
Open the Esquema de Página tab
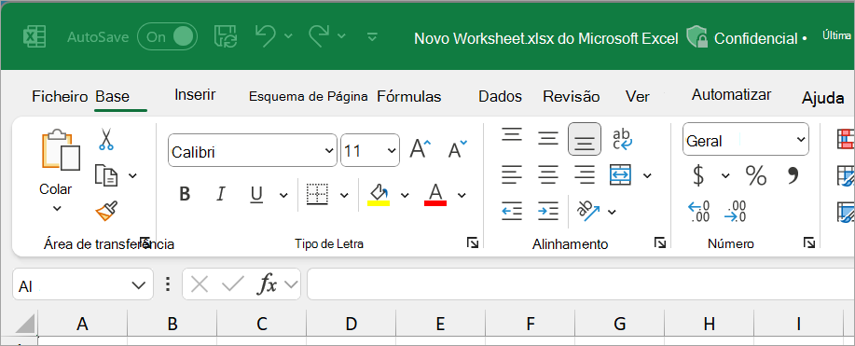pos(308,97)
